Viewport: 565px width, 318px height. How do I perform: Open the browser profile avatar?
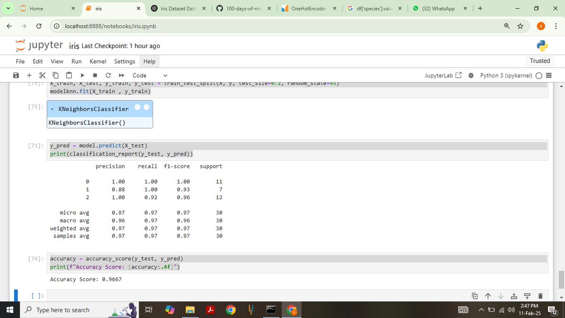[x=541, y=26]
